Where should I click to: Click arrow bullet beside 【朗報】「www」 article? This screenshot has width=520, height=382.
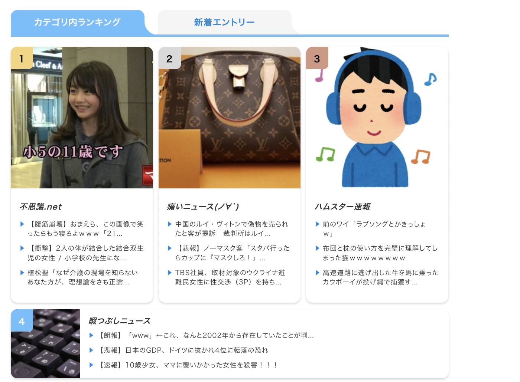[91, 335]
